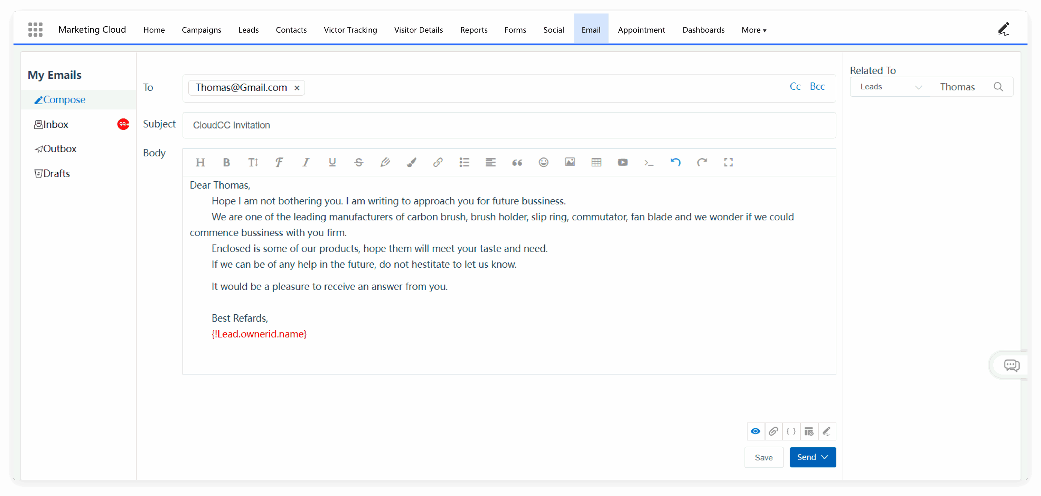1041x496 pixels.
Task: Toggle fullscreen mode for the body editor
Action: click(x=728, y=162)
